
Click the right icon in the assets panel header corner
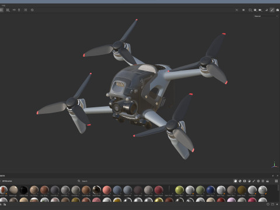tap(278, 176)
